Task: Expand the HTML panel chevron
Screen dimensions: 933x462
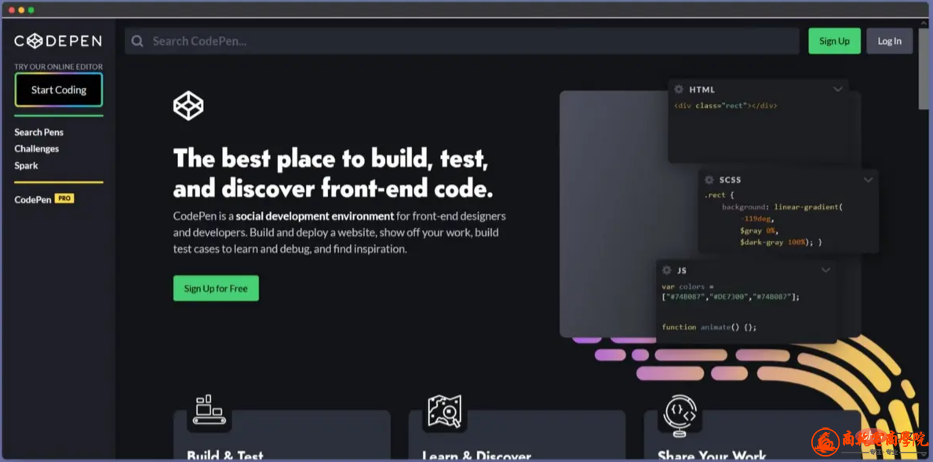Action: (x=838, y=89)
